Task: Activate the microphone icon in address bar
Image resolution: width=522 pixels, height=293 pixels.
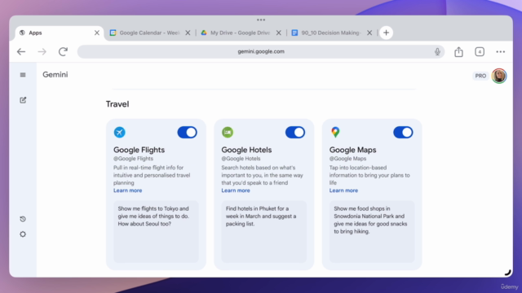Action: (437, 51)
